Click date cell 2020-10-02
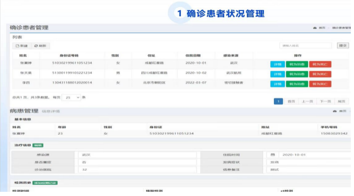Viewport: 354px width, 196px height. tap(196, 73)
